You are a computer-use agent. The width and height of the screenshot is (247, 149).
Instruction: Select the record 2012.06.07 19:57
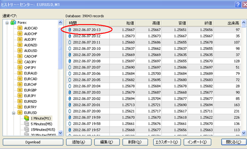154,130
